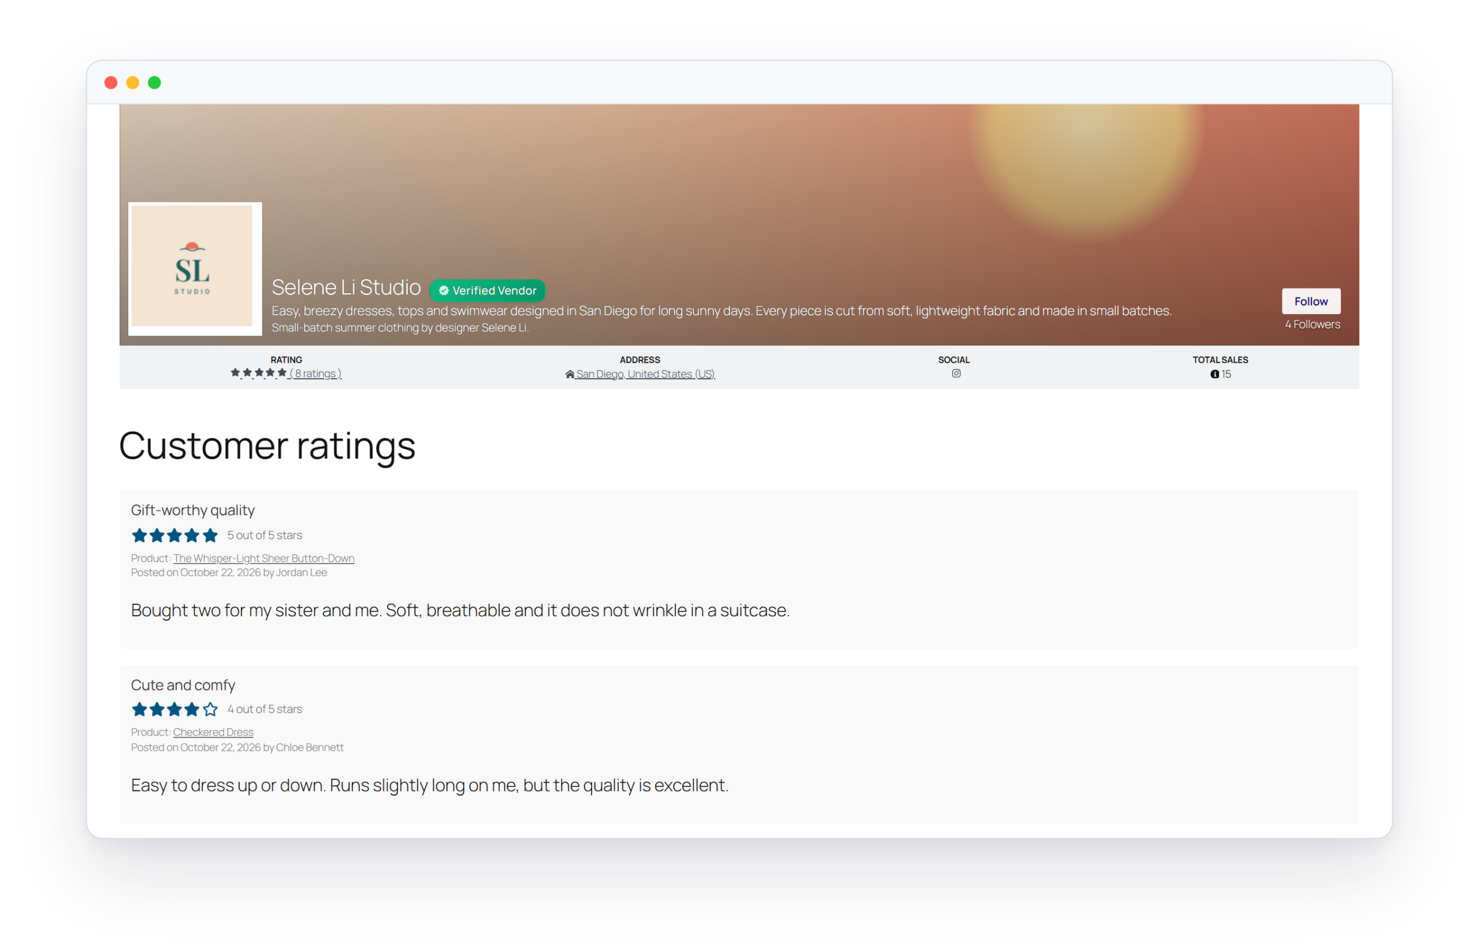Maximize the window with the green button
1479x951 pixels.
tap(154, 83)
